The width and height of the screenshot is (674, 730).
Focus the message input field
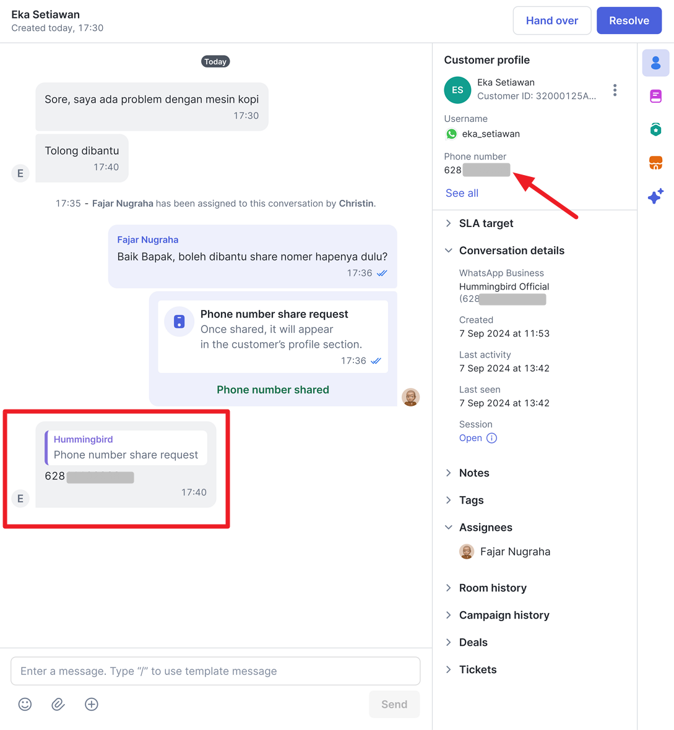pyautogui.click(x=215, y=671)
